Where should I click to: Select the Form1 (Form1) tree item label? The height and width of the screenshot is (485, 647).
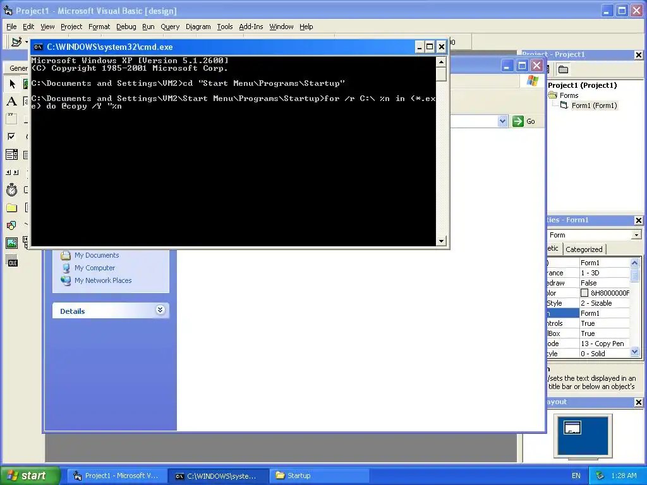pyautogui.click(x=594, y=105)
